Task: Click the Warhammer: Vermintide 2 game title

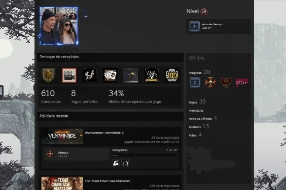Action: pyautogui.click(x=104, y=132)
